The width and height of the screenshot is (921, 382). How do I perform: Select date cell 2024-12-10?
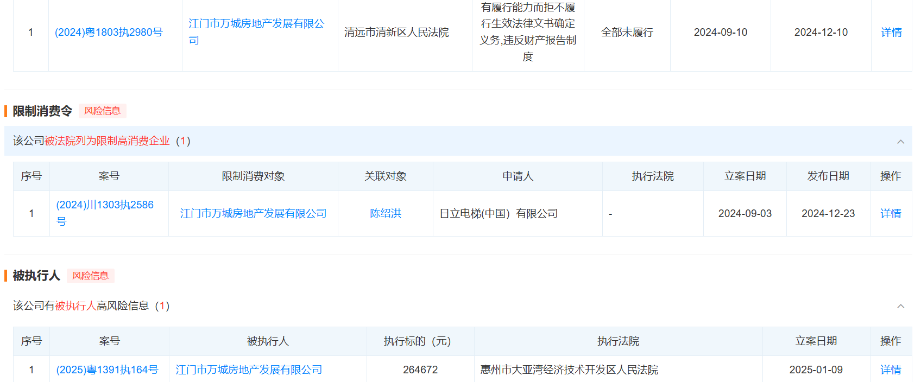821,33
